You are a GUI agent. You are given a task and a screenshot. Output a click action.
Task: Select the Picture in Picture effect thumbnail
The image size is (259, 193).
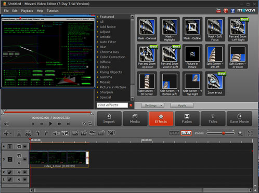192,57
